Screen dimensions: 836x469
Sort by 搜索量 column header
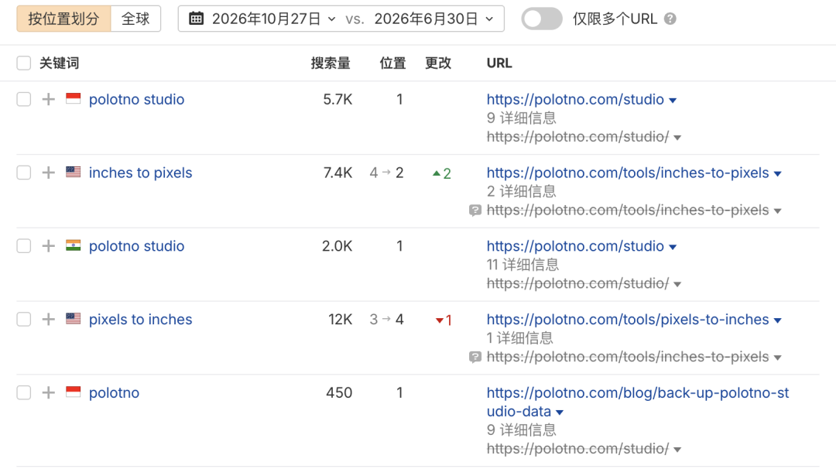click(331, 63)
